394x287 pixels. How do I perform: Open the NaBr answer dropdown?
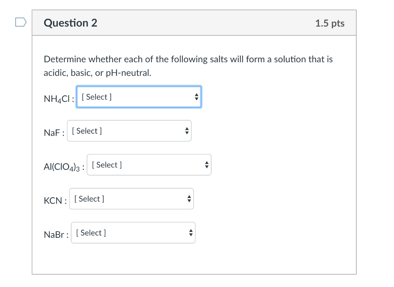133,232
